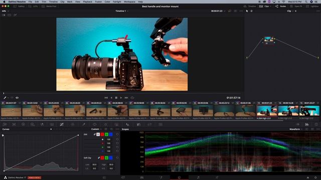Open the Camera Raw palette

pyautogui.click(x=5, y=124)
